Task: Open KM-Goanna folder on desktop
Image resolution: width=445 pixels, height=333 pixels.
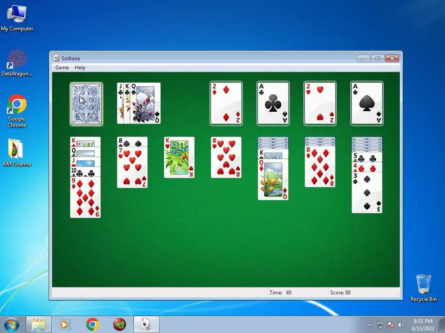Action: [x=17, y=152]
